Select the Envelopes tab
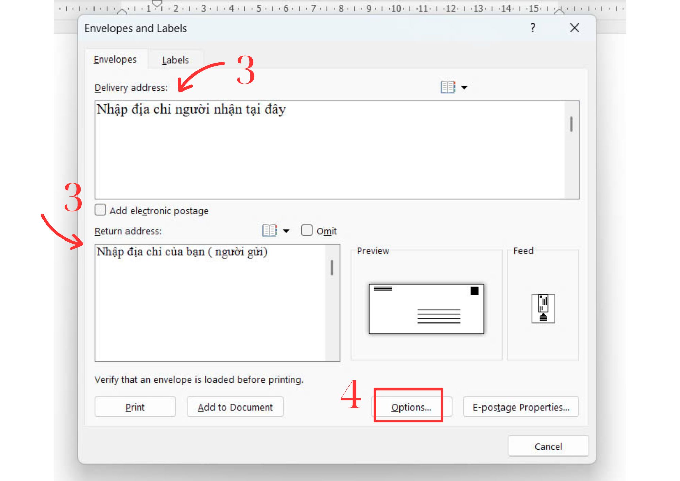Viewport: 680px width, 481px height. pyautogui.click(x=115, y=60)
